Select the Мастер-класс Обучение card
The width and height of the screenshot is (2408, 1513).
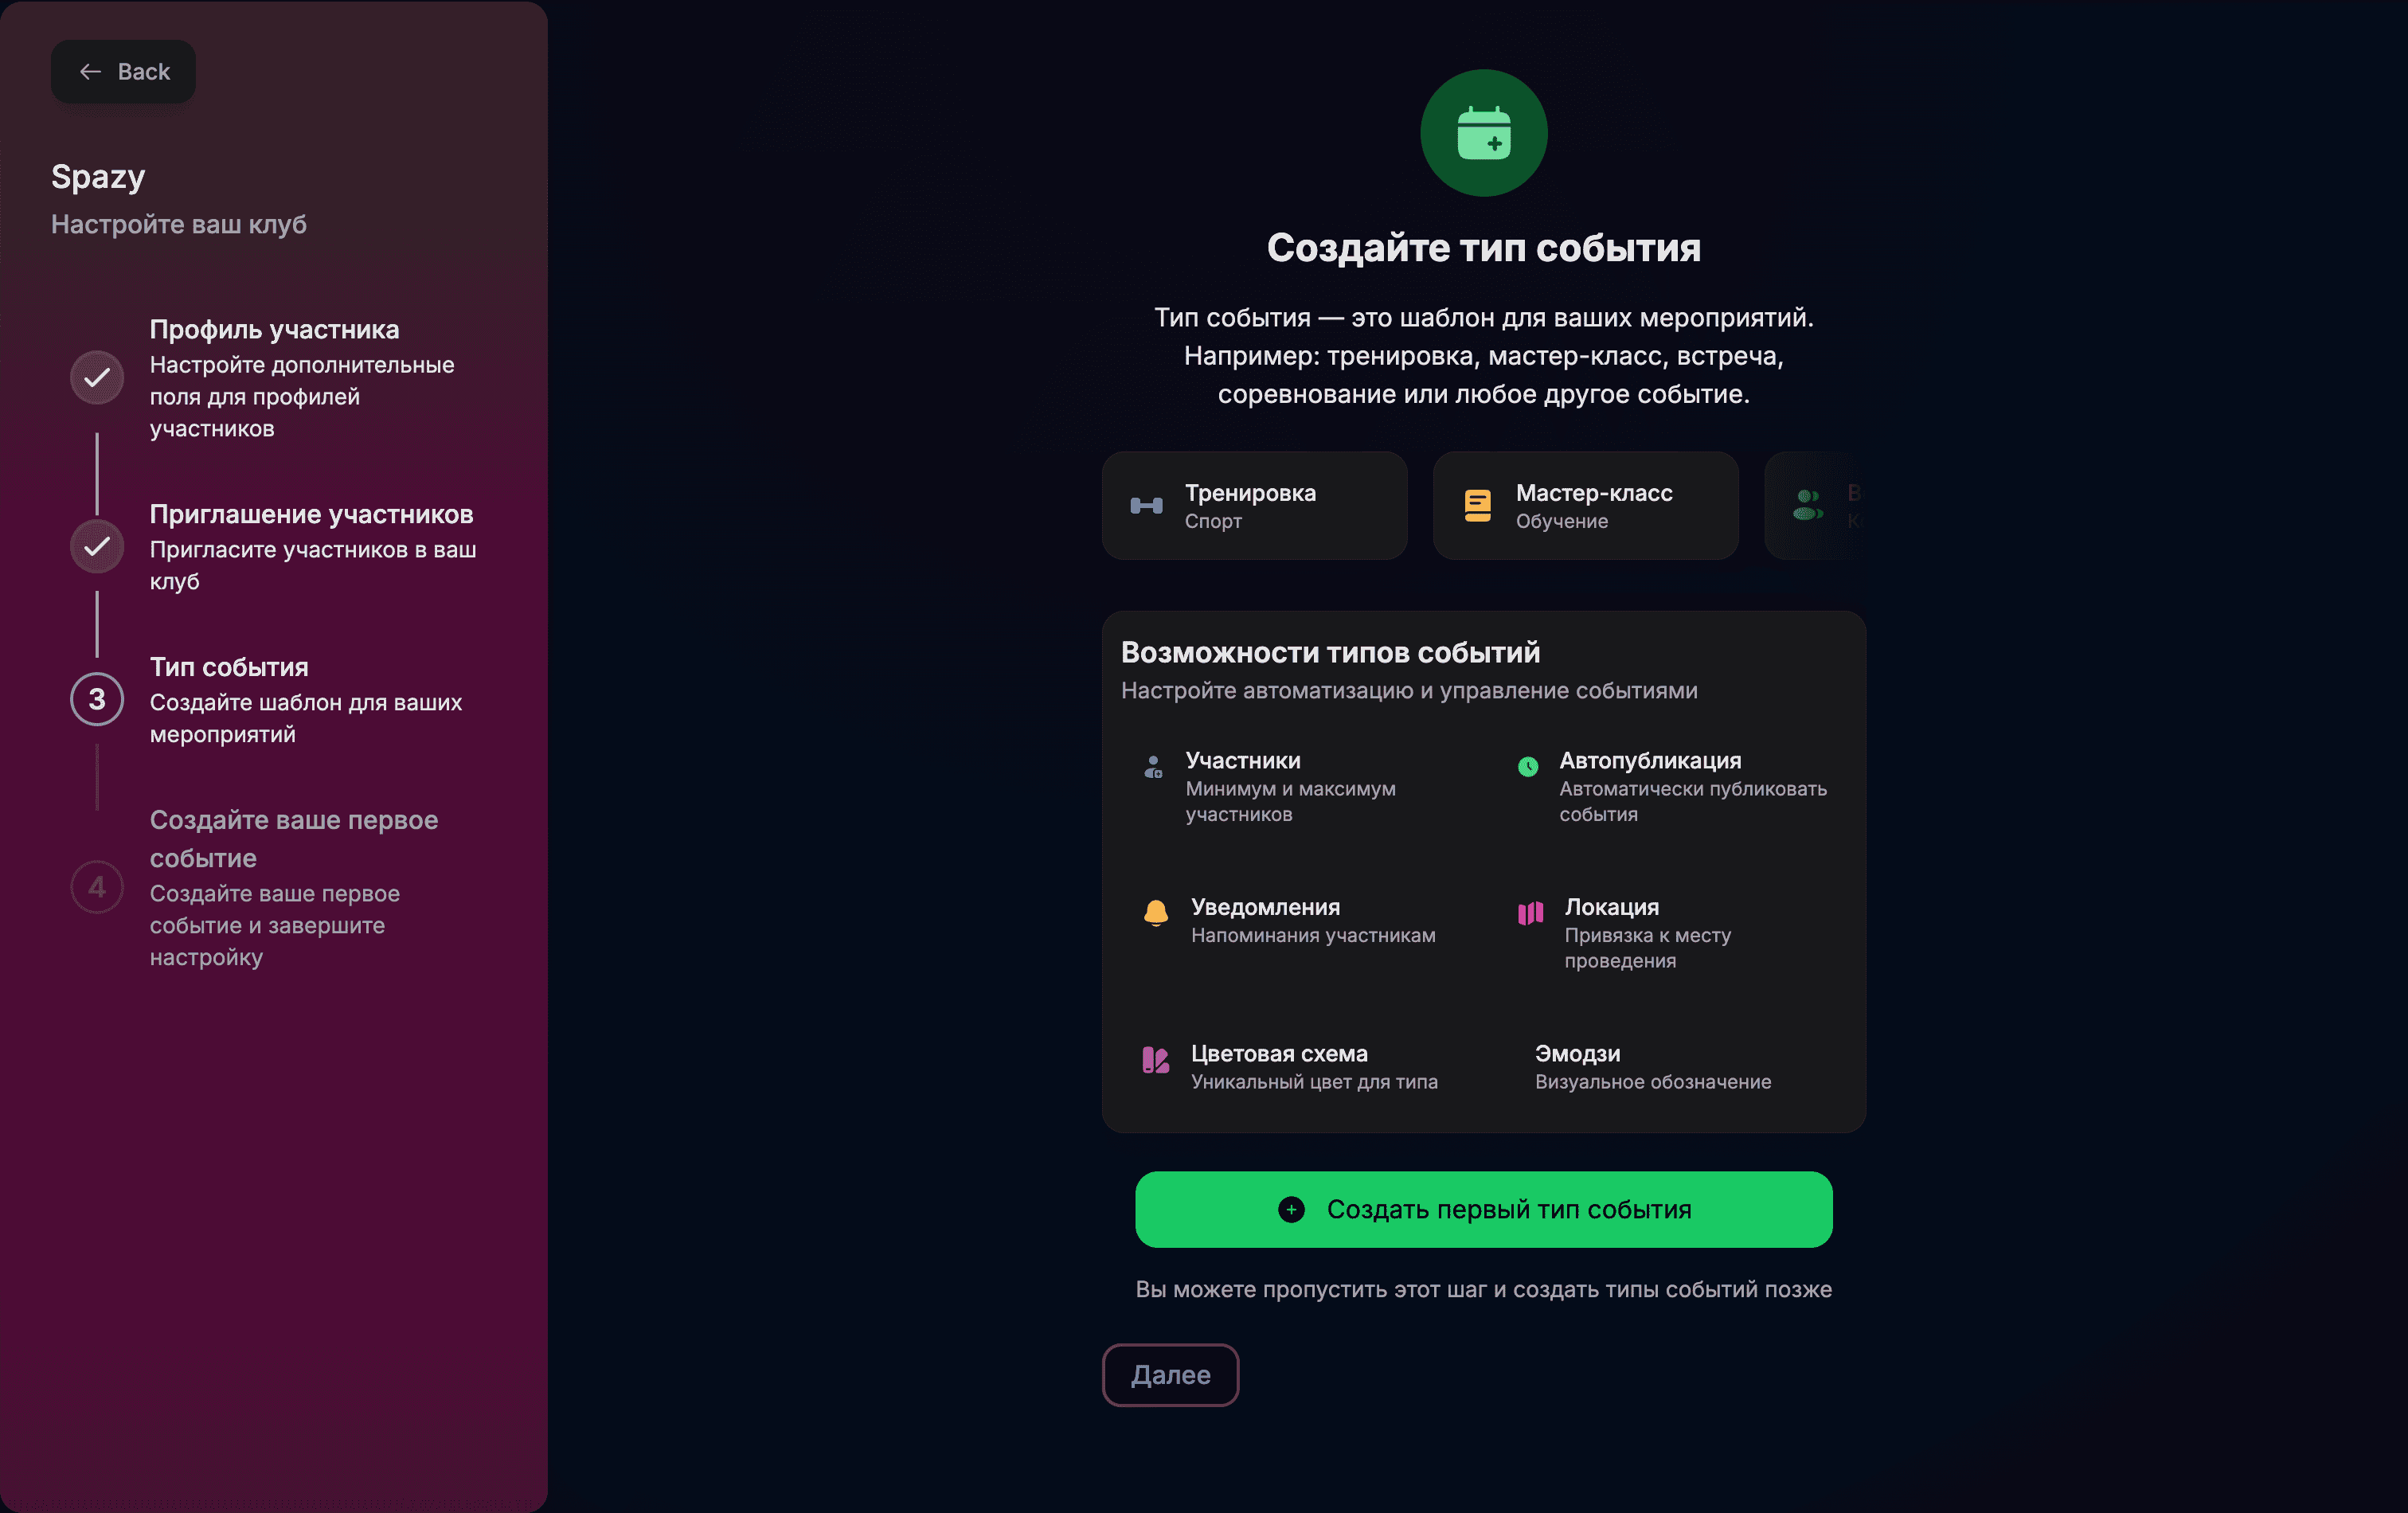tap(1585, 506)
